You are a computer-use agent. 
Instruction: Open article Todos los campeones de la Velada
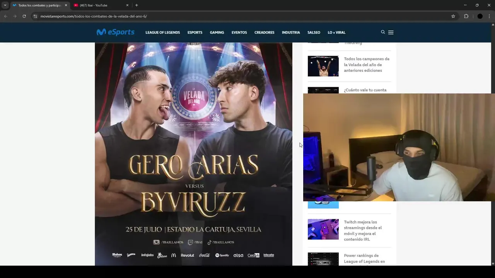(367, 64)
